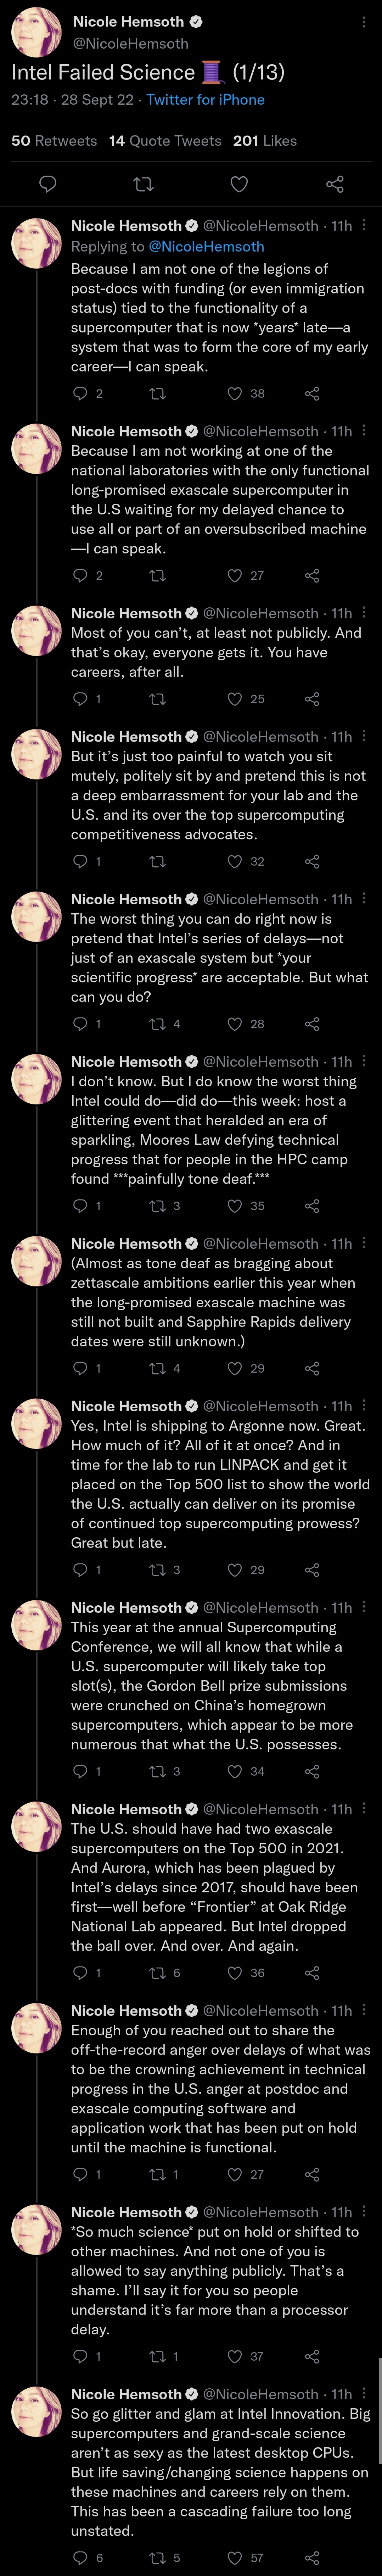Reply to the "painfully tone deaf" tweet
The image size is (382, 2576).
coord(81,1206)
